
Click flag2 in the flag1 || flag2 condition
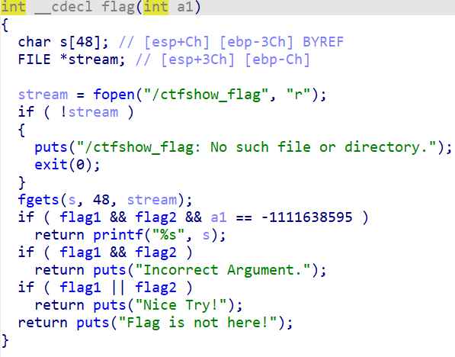tap(155, 288)
